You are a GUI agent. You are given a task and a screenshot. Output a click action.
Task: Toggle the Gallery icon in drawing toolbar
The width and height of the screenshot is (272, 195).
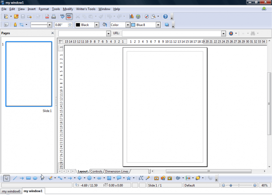tap(170, 178)
